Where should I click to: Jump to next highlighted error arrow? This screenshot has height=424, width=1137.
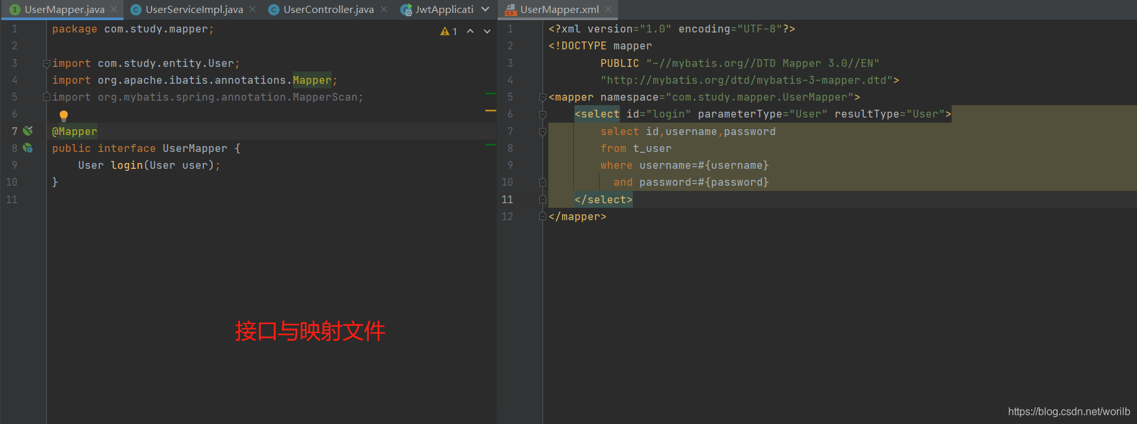pos(487,31)
